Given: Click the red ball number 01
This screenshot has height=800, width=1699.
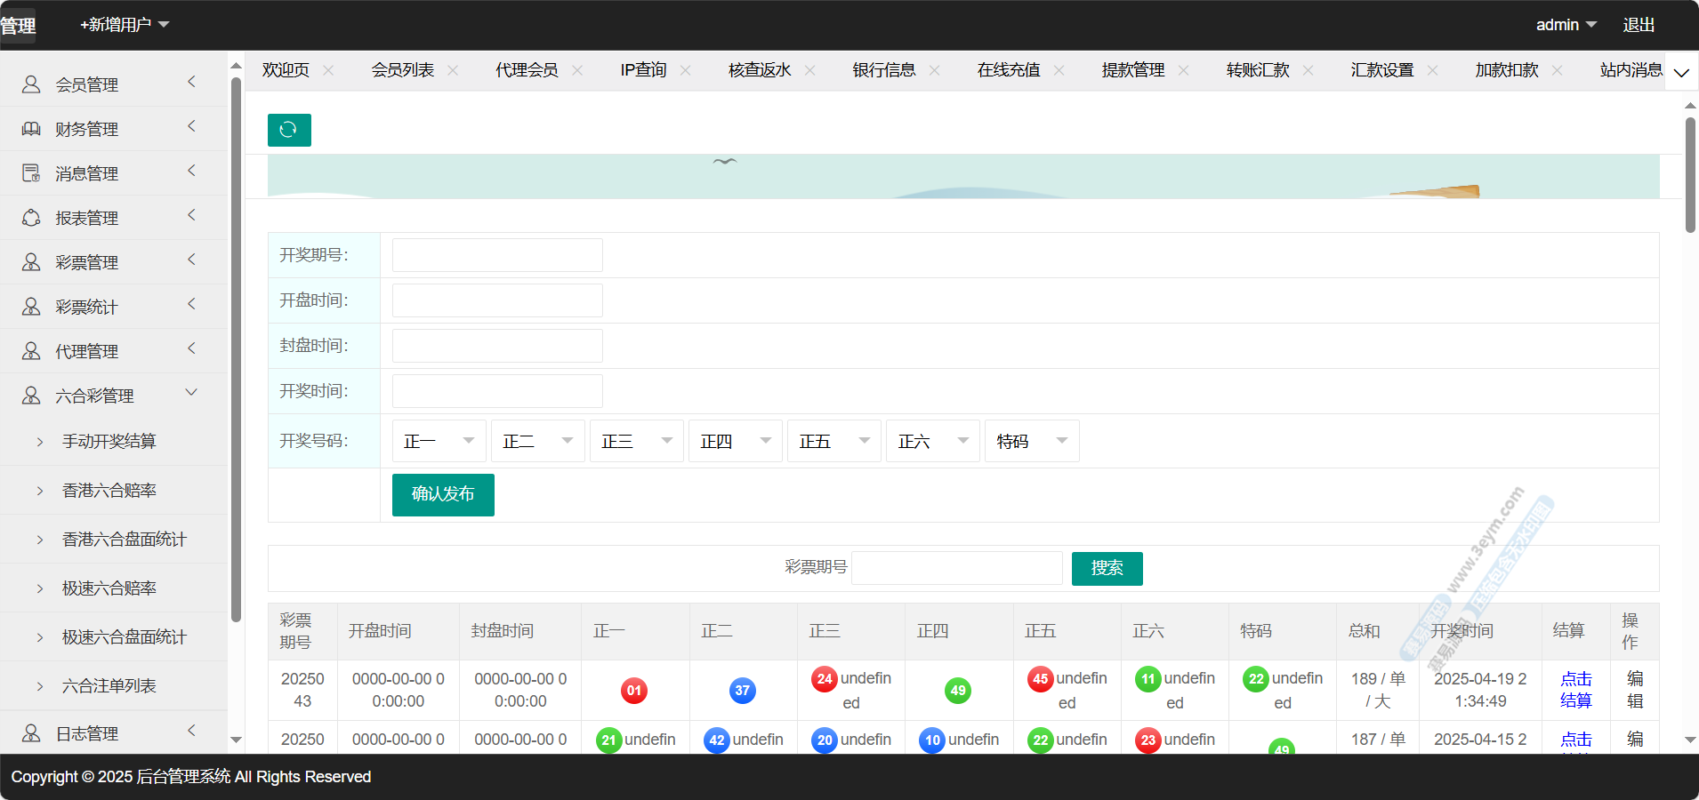Looking at the screenshot, I should coord(633,691).
